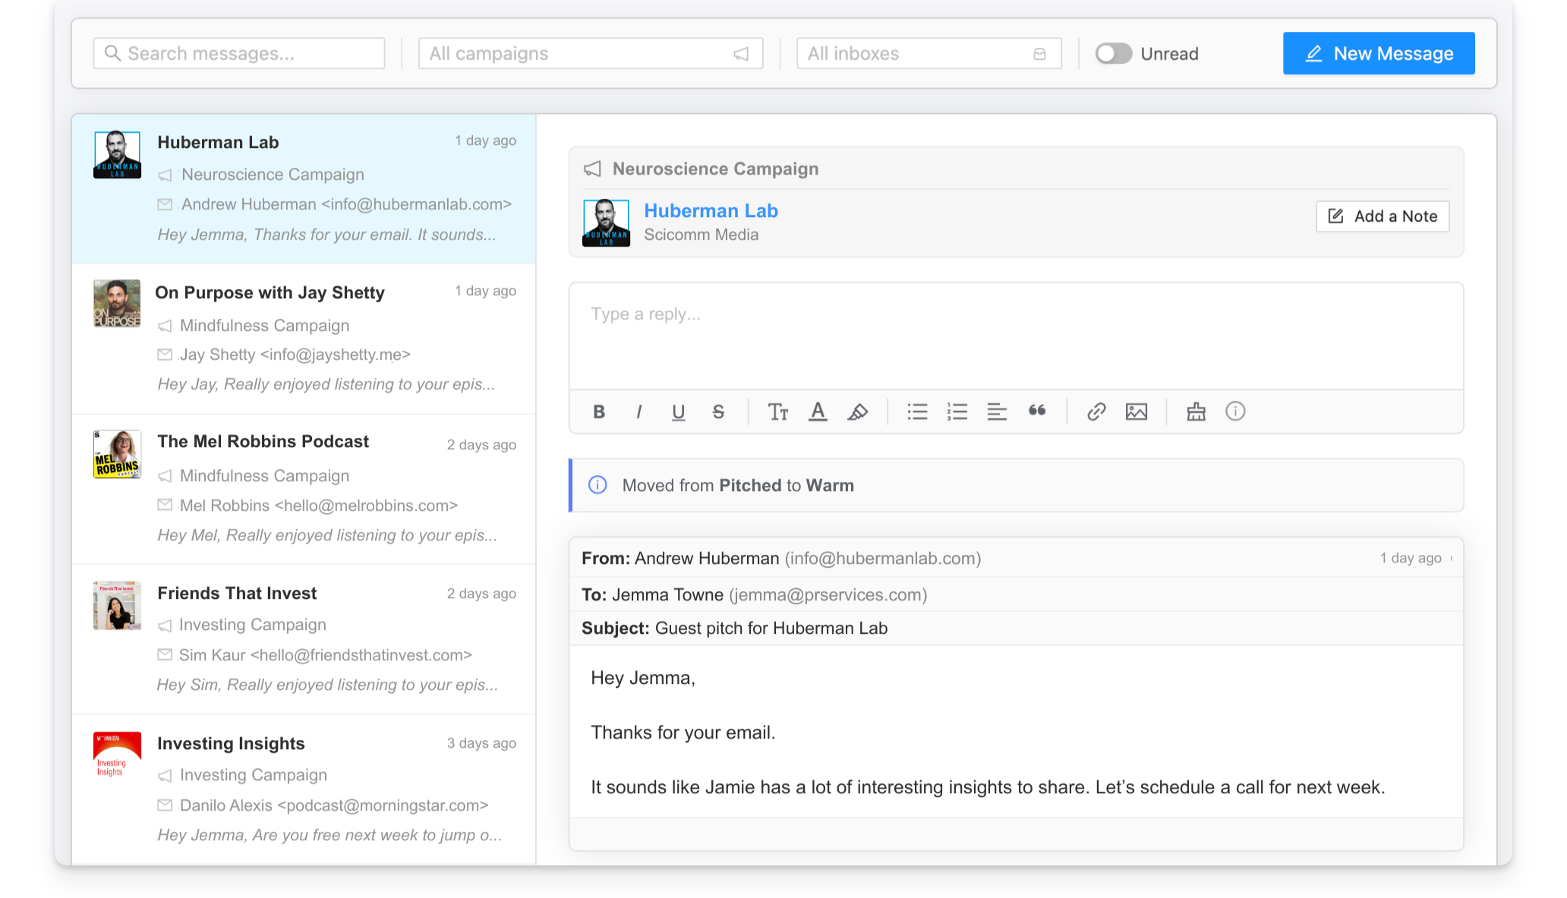This screenshot has width=1567, height=898.
Task: Apply italic formatting in reply editor
Action: click(x=638, y=411)
